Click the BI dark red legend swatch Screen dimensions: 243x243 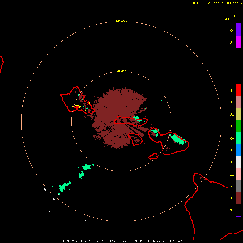click(238, 198)
